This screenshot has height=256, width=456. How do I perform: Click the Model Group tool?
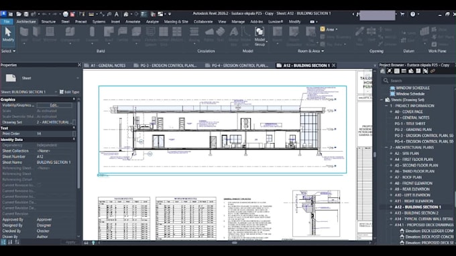(260, 36)
